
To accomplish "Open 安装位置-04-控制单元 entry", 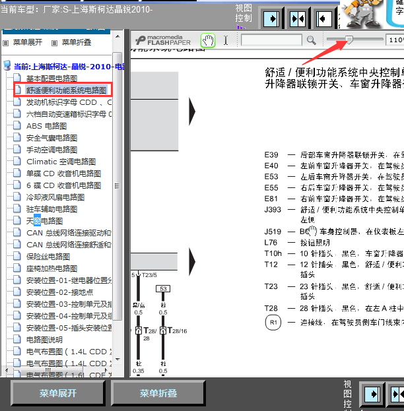I will click(69, 316).
